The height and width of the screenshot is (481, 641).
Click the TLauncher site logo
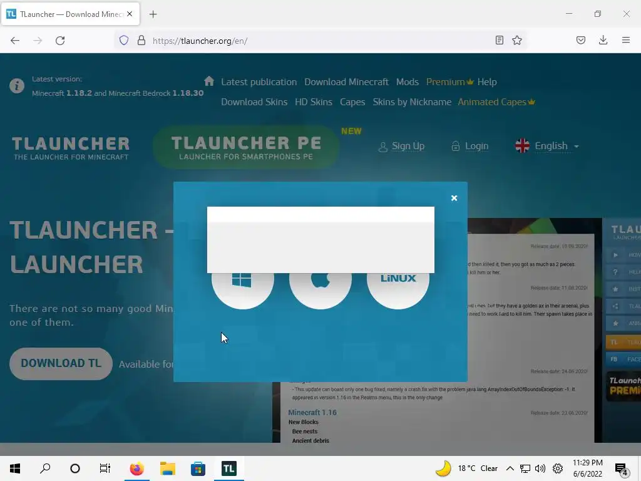point(71,148)
